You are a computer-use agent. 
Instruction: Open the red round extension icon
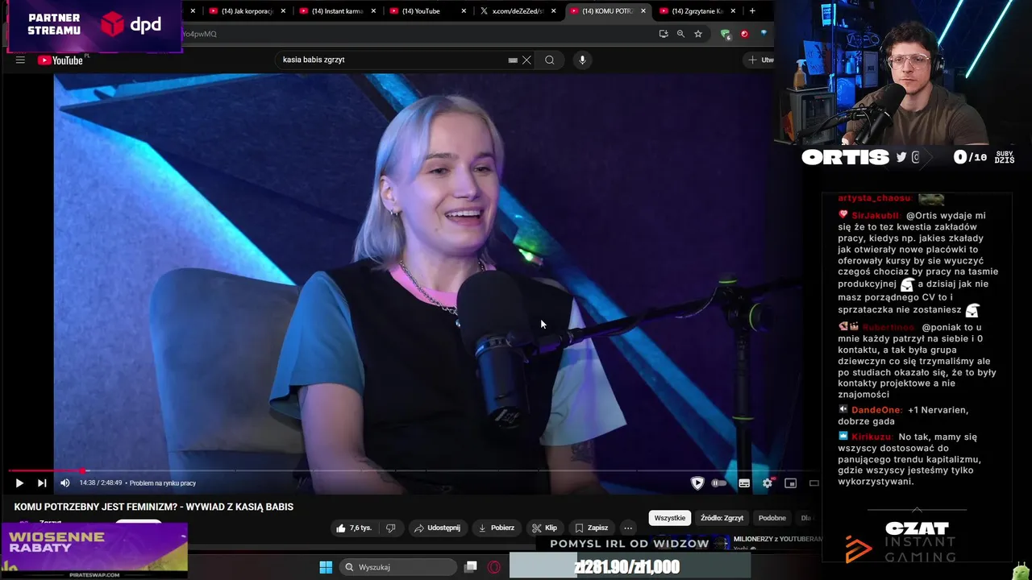[x=744, y=34]
